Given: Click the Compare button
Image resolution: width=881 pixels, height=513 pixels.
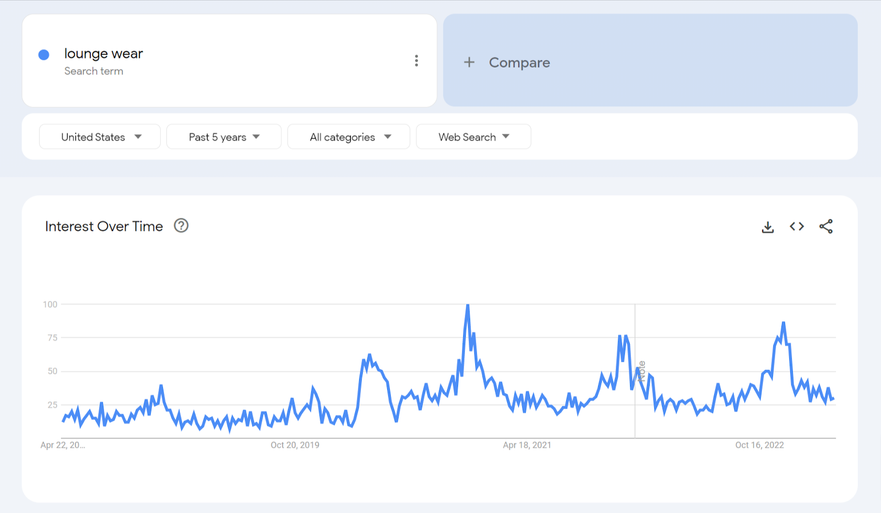Looking at the screenshot, I should point(519,63).
